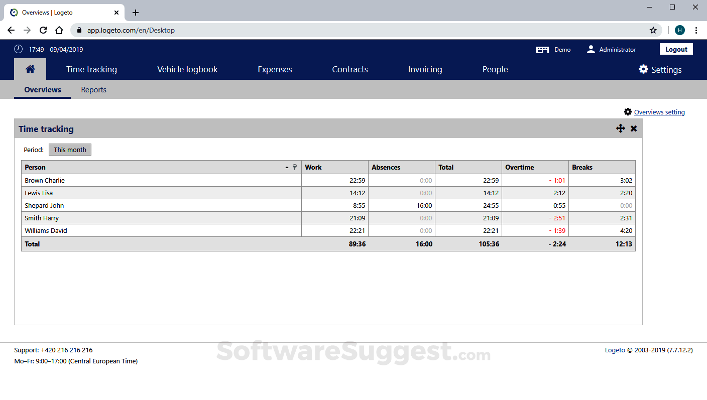Viewport: 707px width, 400px height.
Task: Click the Demo company icon in the header
Action: click(x=542, y=49)
